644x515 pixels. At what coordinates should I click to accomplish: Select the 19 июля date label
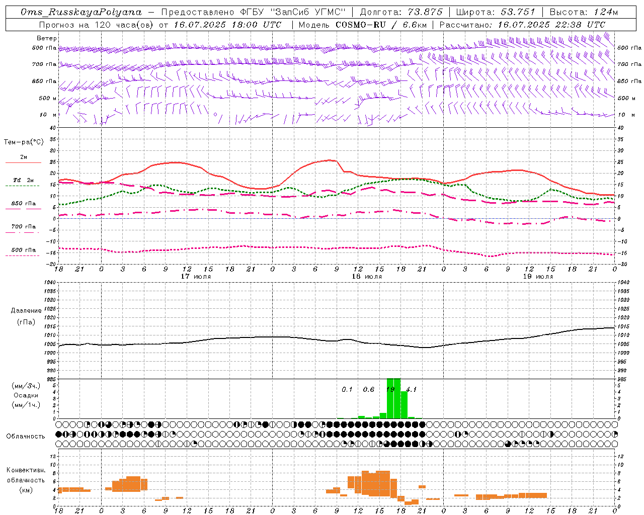[538, 277]
